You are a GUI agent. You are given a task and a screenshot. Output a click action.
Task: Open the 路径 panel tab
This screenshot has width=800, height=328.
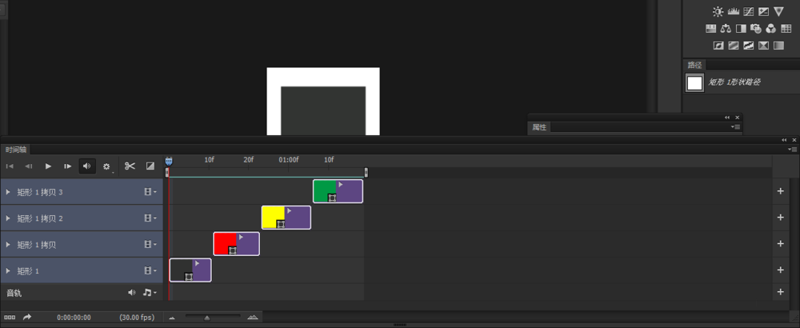click(x=694, y=65)
